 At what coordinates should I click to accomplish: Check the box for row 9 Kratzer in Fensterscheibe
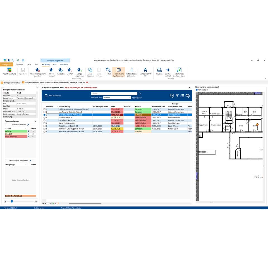pos(44,131)
